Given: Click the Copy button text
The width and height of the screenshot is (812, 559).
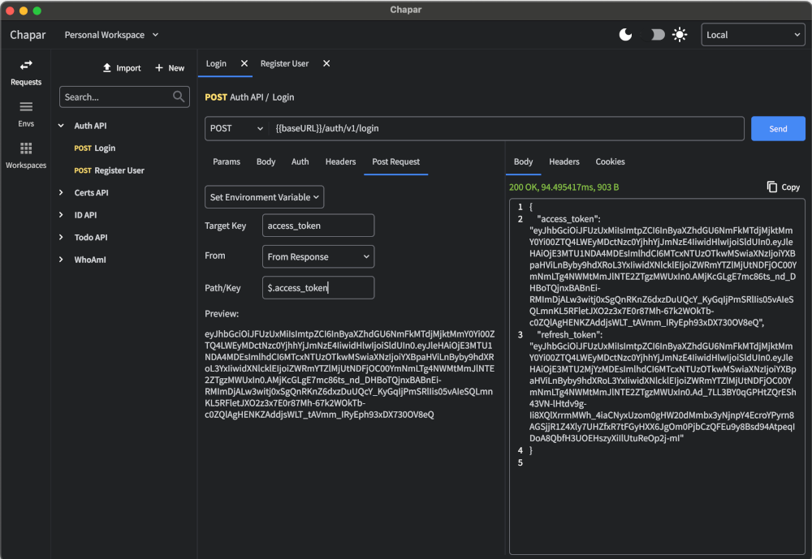Looking at the screenshot, I should (x=790, y=187).
